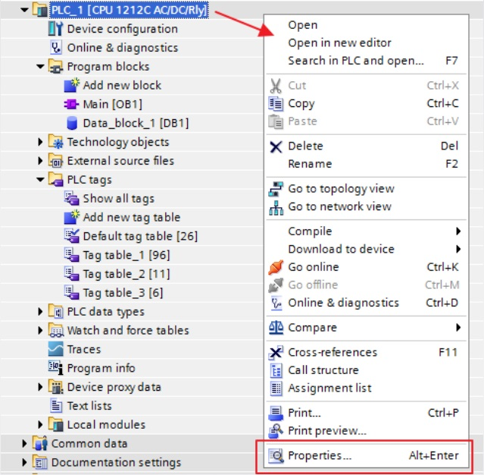Click the Program info label
Image resolution: width=484 pixels, height=475 pixels.
pyautogui.click(x=101, y=368)
